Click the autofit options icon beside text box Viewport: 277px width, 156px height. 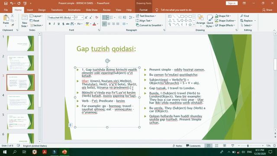(x=70, y=125)
